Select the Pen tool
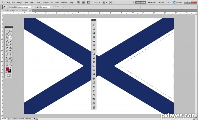The width and height of the screenshot is (198, 120). (7, 55)
